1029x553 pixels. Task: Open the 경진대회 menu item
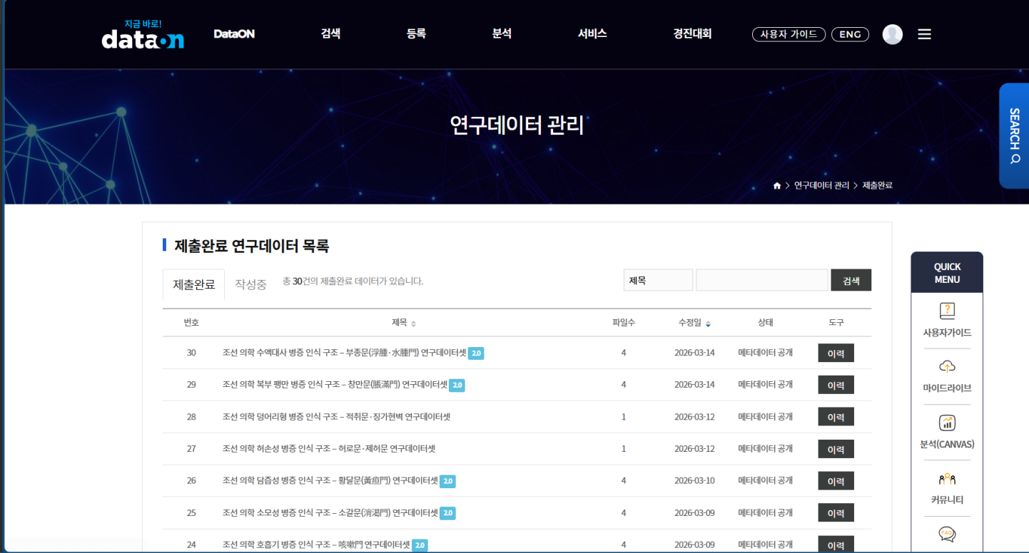coord(691,33)
